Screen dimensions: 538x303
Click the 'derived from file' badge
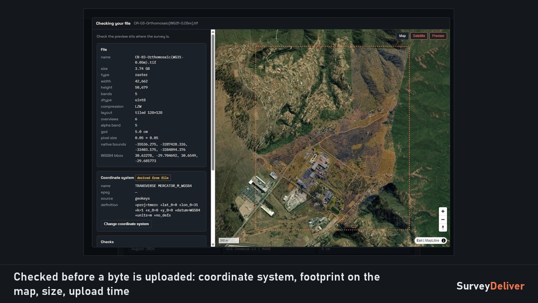pos(153,178)
